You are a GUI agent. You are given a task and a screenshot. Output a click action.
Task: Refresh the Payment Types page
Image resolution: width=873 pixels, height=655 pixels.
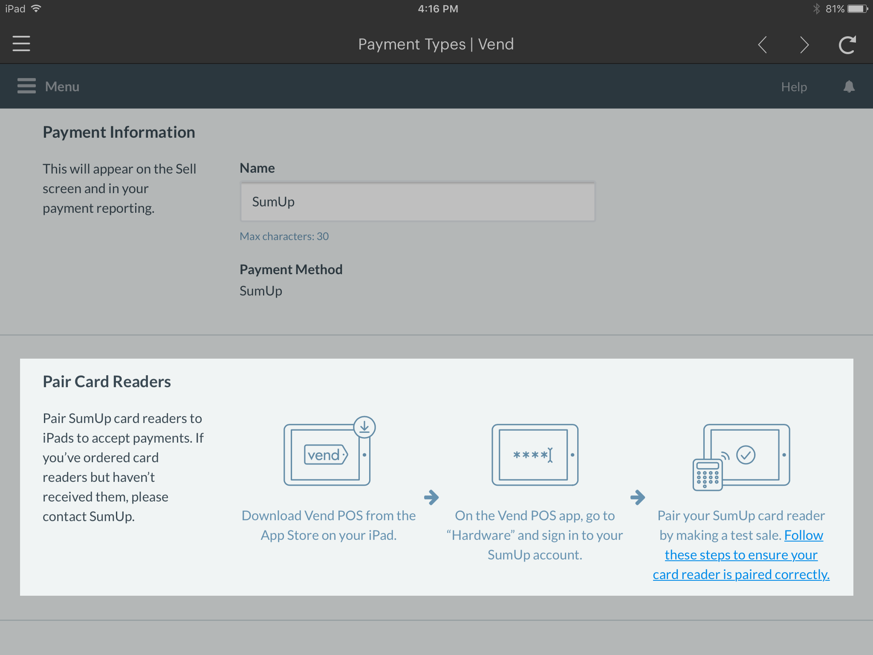[x=847, y=43]
